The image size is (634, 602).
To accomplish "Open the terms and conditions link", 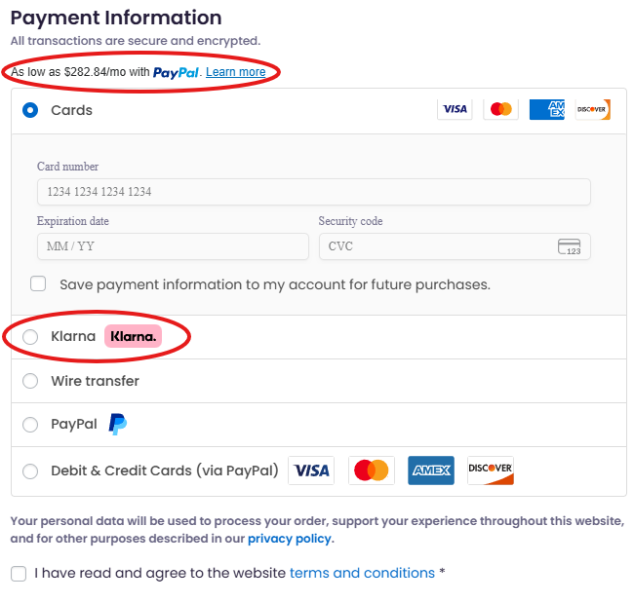I will pyautogui.click(x=362, y=573).
